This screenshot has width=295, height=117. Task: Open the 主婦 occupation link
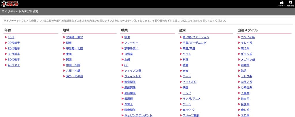click(x=127, y=60)
